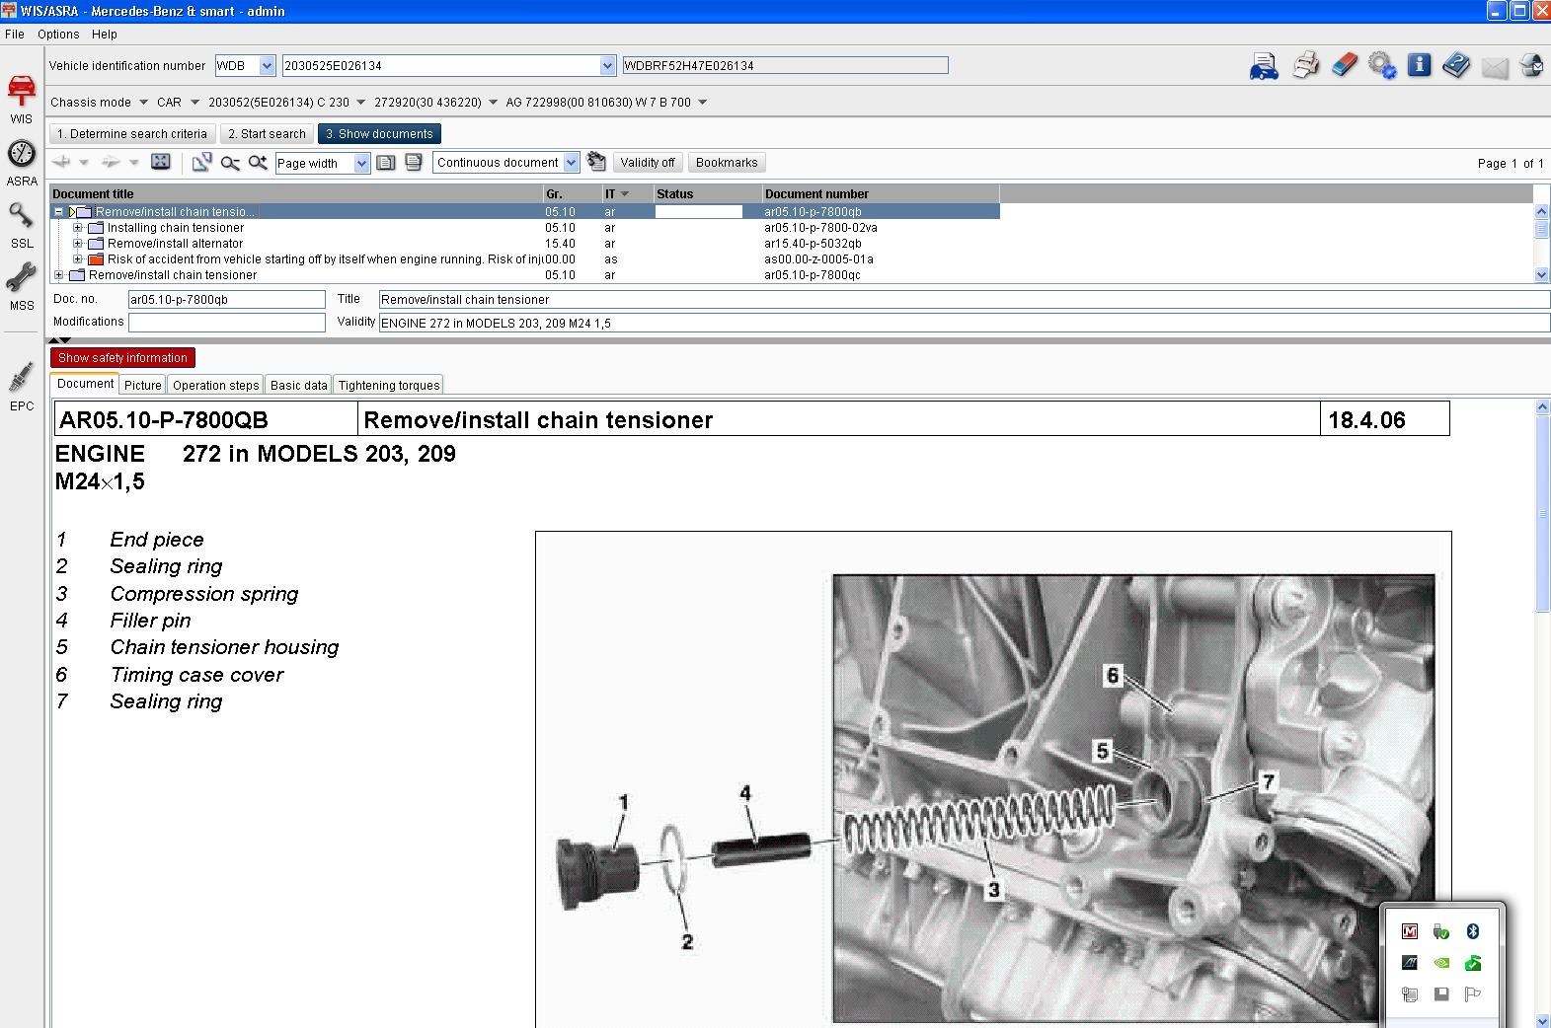Click the zoom in magnifier icon
The height and width of the screenshot is (1028, 1551).
258,163
